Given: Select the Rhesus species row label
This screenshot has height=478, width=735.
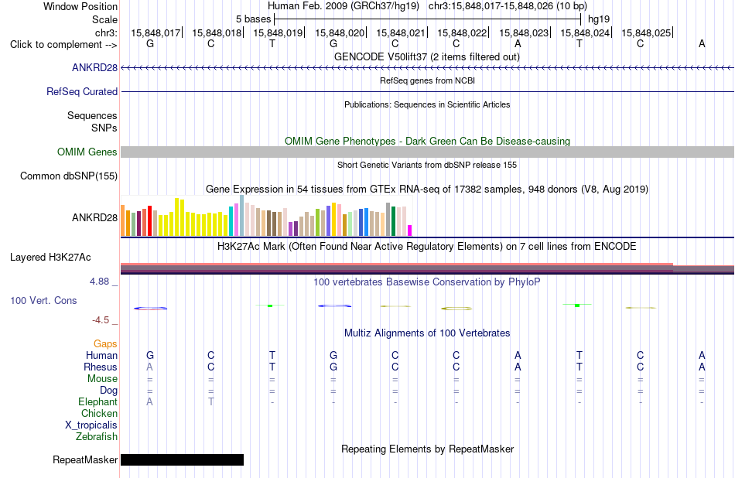Looking at the screenshot, I should tap(101, 367).
